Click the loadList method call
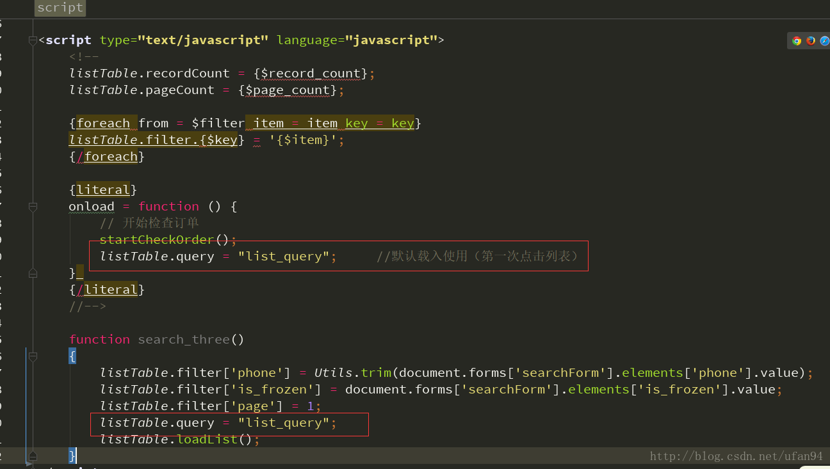This screenshot has height=469, width=830. [x=207, y=440]
